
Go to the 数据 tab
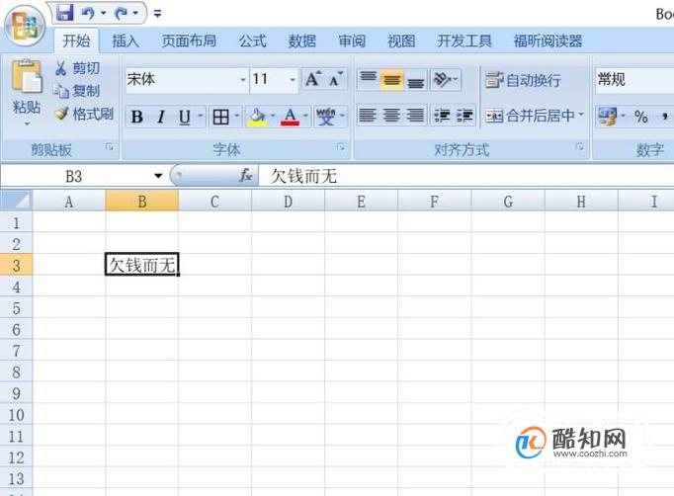301,41
